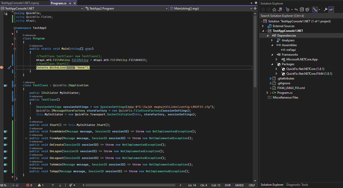Click the screwdriver quick actions icon
This screenshot has width=343, height=188.
click(x=9, y=68)
